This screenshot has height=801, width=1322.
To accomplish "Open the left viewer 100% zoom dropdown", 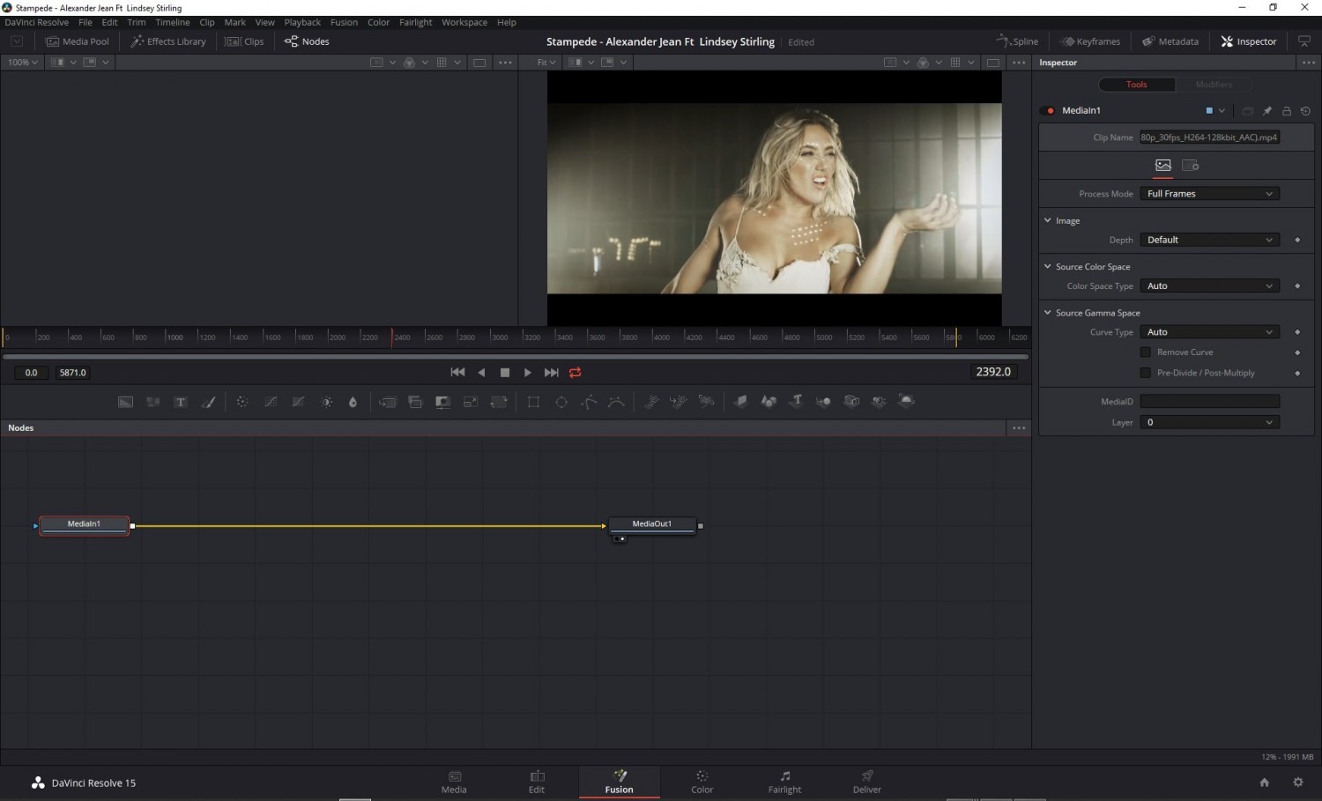I will pyautogui.click(x=22, y=63).
